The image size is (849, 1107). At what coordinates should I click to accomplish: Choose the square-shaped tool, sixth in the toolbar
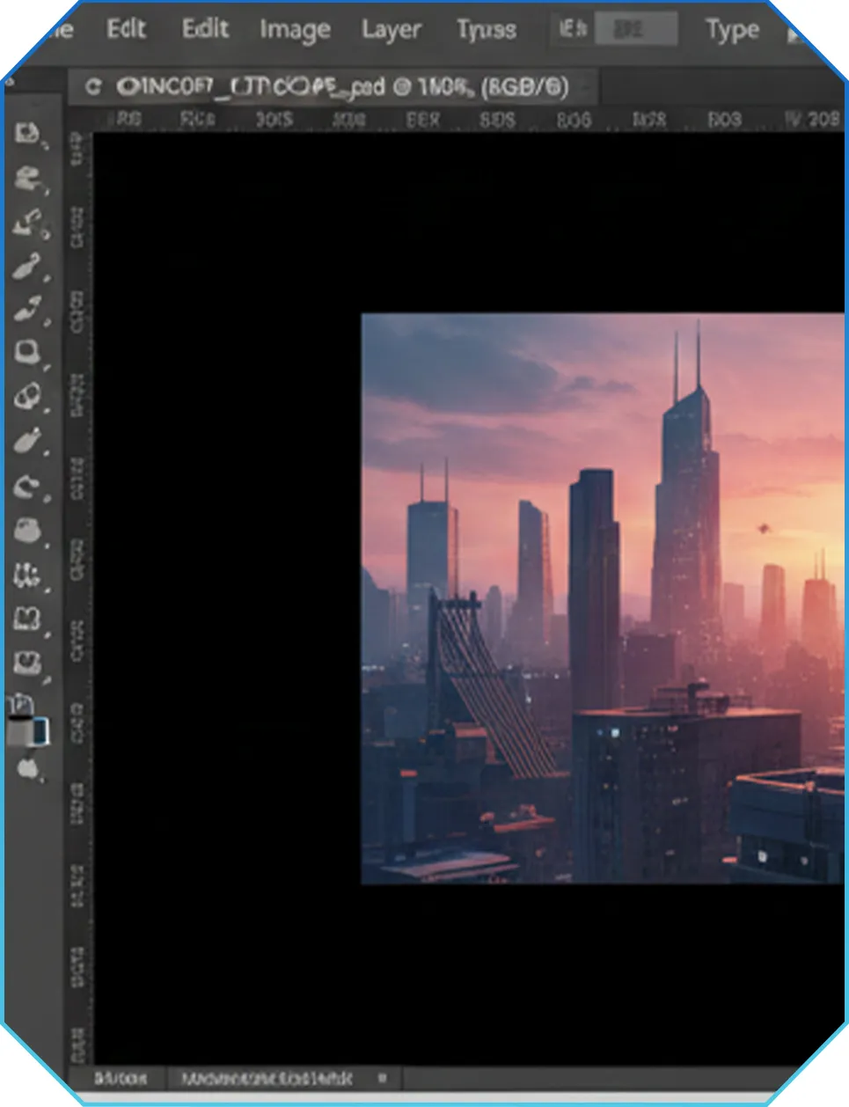click(27, 352)
